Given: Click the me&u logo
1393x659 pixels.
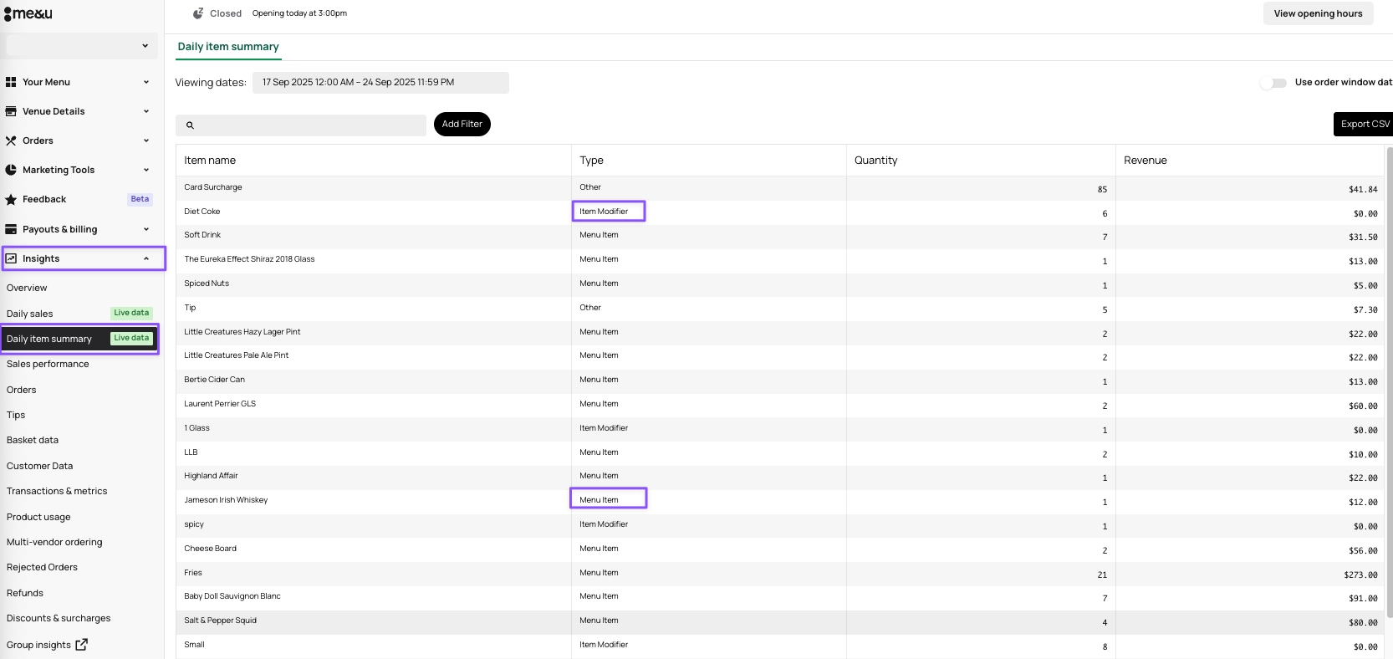Looking at the screenshot, I should click(28, 13).
